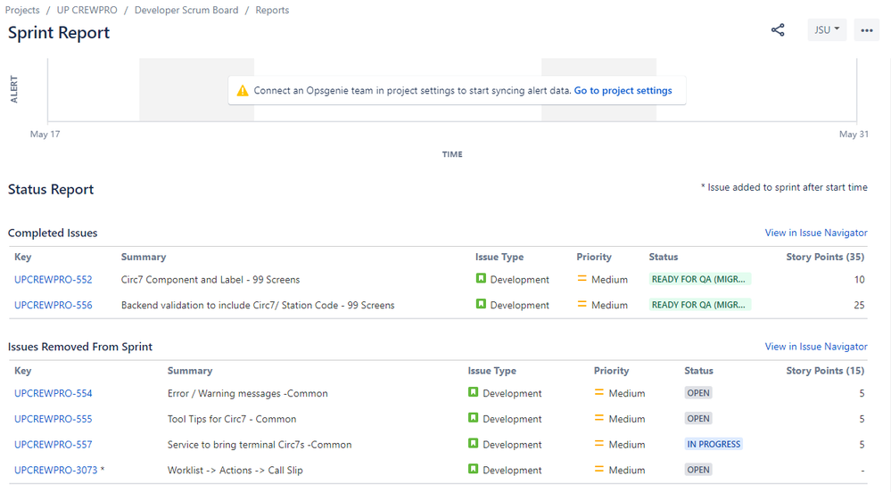Open the more options ellipsis menu
Image resolution: width=891 pixels, height=492 pixels.
click(866, 30)
